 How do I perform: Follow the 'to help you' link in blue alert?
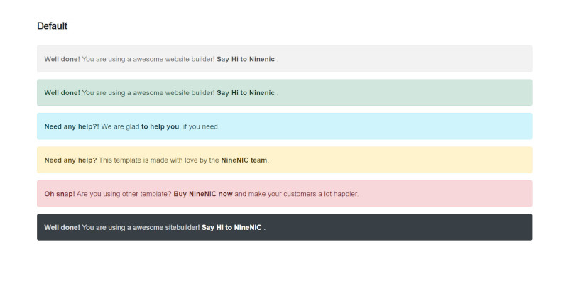[160, 126]
